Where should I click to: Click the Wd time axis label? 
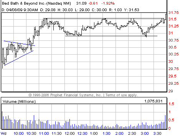click(3, 134)
